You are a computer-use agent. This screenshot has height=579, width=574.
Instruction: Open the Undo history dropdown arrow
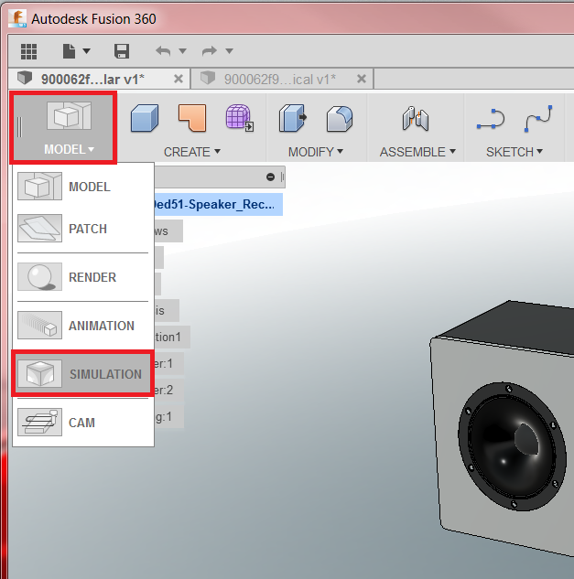pos(182,51)
